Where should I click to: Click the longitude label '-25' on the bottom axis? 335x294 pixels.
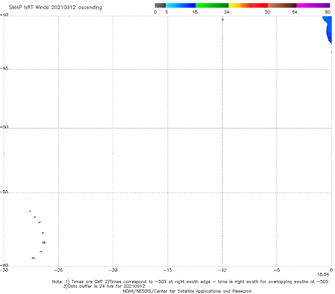(58, 270)
